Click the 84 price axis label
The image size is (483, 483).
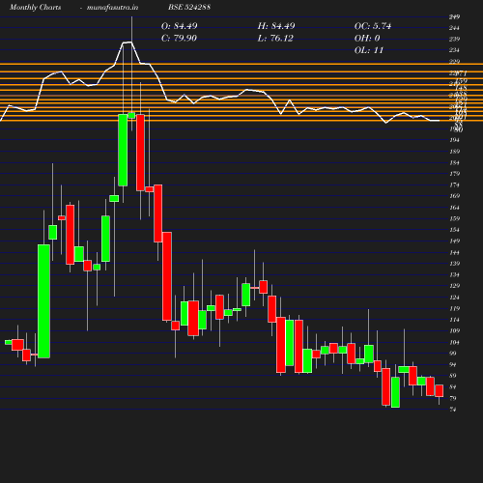pyautogui.click(x=453, y=387)
